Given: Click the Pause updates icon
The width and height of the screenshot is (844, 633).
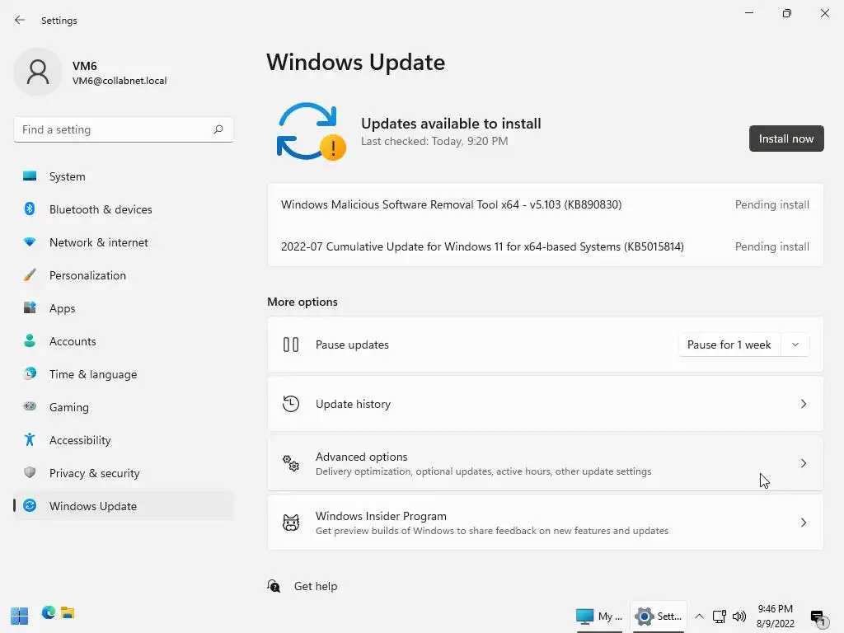Looking at the screenshot, I should pos(291,345).
